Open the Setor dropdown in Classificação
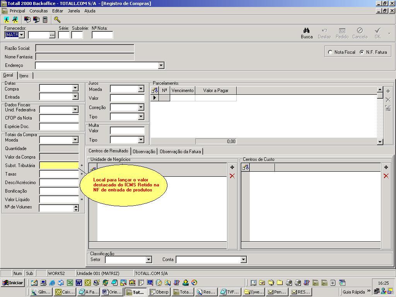 (148, 260)
